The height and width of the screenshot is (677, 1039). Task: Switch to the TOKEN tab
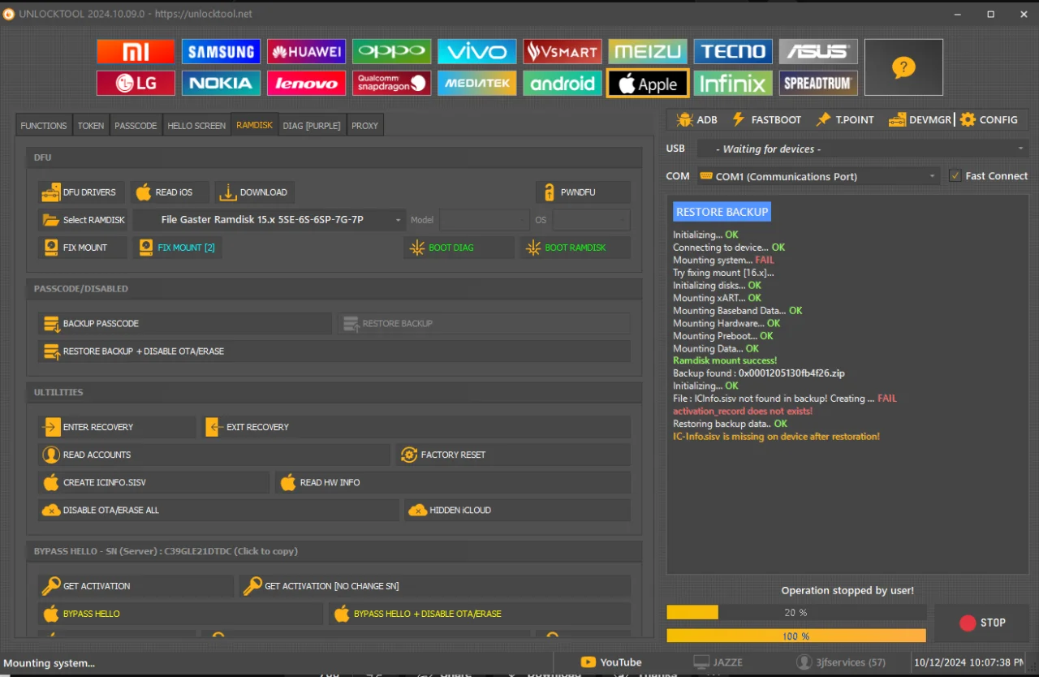(91, 126)
